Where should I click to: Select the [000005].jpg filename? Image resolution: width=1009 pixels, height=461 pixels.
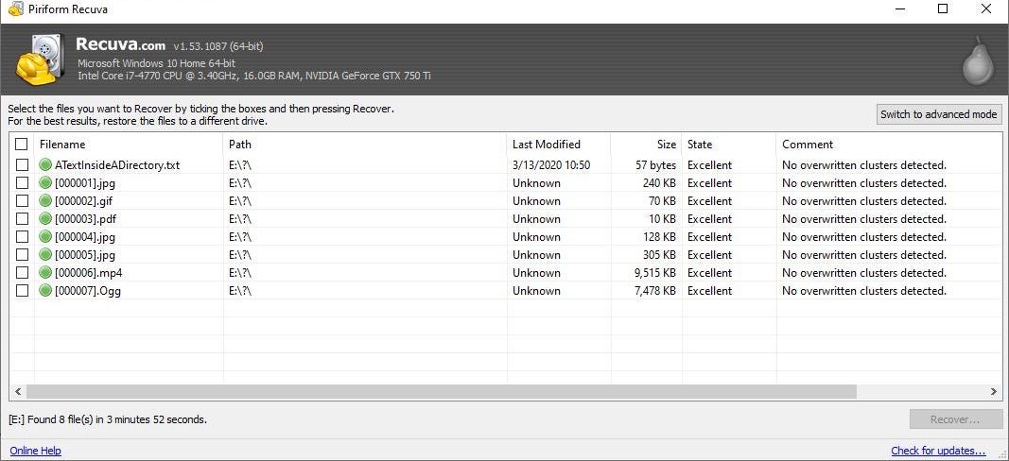(85, 255)
